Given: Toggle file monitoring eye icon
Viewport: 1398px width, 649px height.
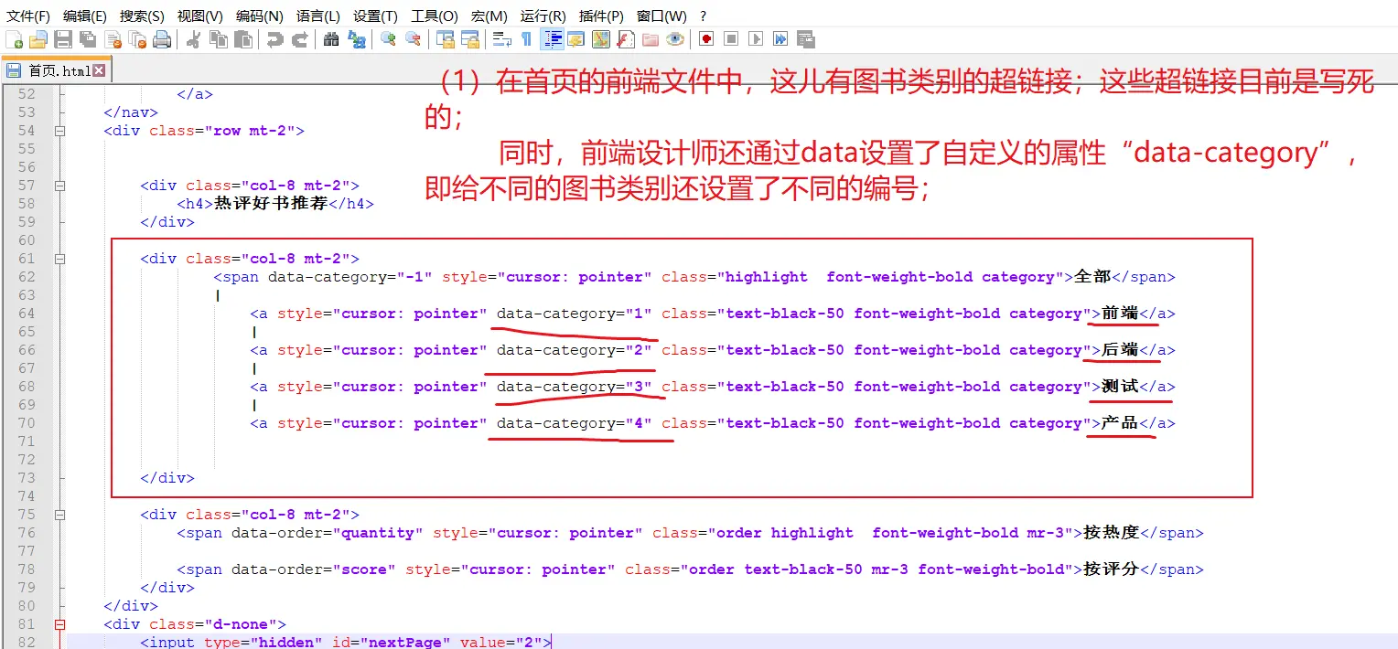Looking at the screenshot, I should [675, 39].
